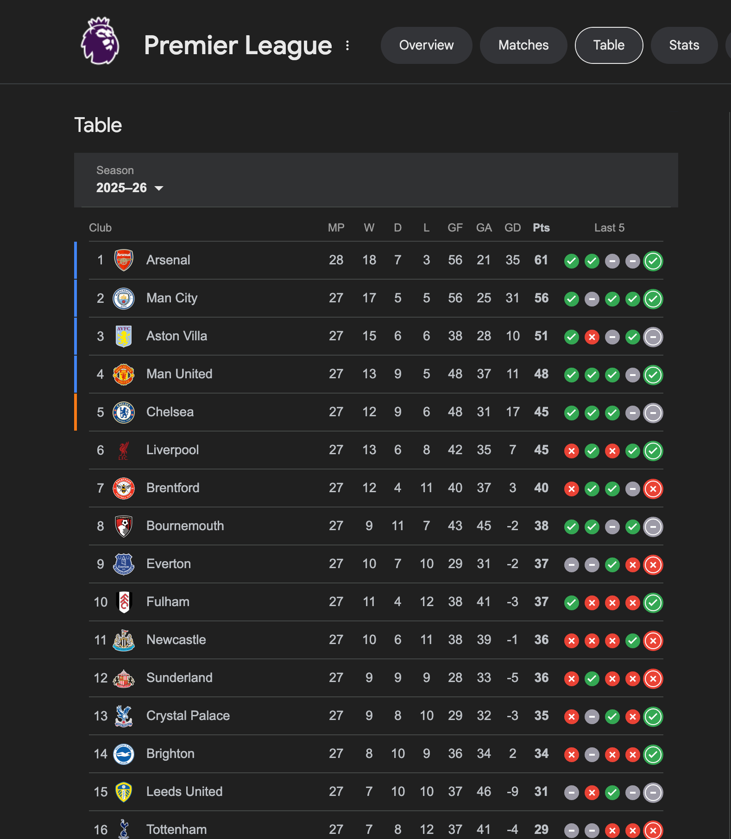Switch to the Matches tab
This screenshot has width=731, height=839.
[523, 45]
